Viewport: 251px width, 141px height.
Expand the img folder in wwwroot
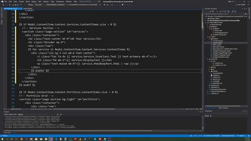209,67
